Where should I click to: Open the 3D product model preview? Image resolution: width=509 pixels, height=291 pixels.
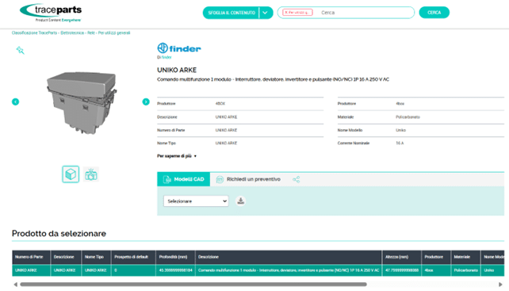coord(81,102)
